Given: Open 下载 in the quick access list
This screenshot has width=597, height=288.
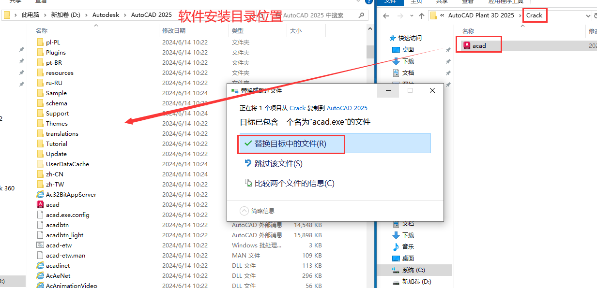Looking at the screenshot, I should tap(408, 61).
